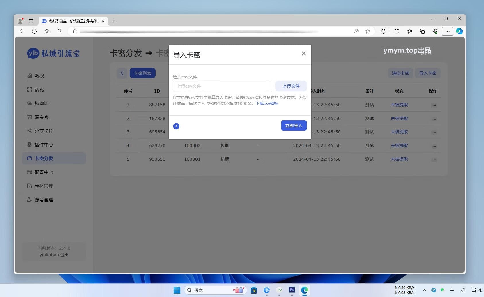The height and width of the screenshot is (297, 484).
Task: Open the Copilot icon in toolbar
Action: click(x=460, y=31)
